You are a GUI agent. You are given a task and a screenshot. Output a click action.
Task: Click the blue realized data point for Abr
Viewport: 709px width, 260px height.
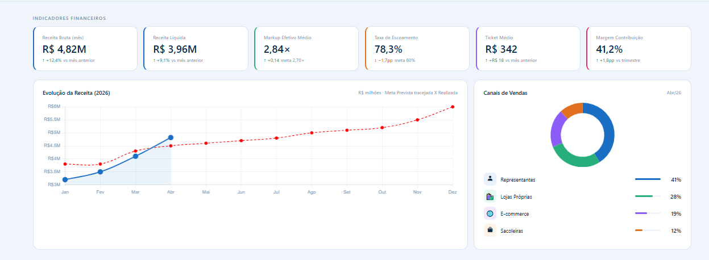[x=171, y=137]
